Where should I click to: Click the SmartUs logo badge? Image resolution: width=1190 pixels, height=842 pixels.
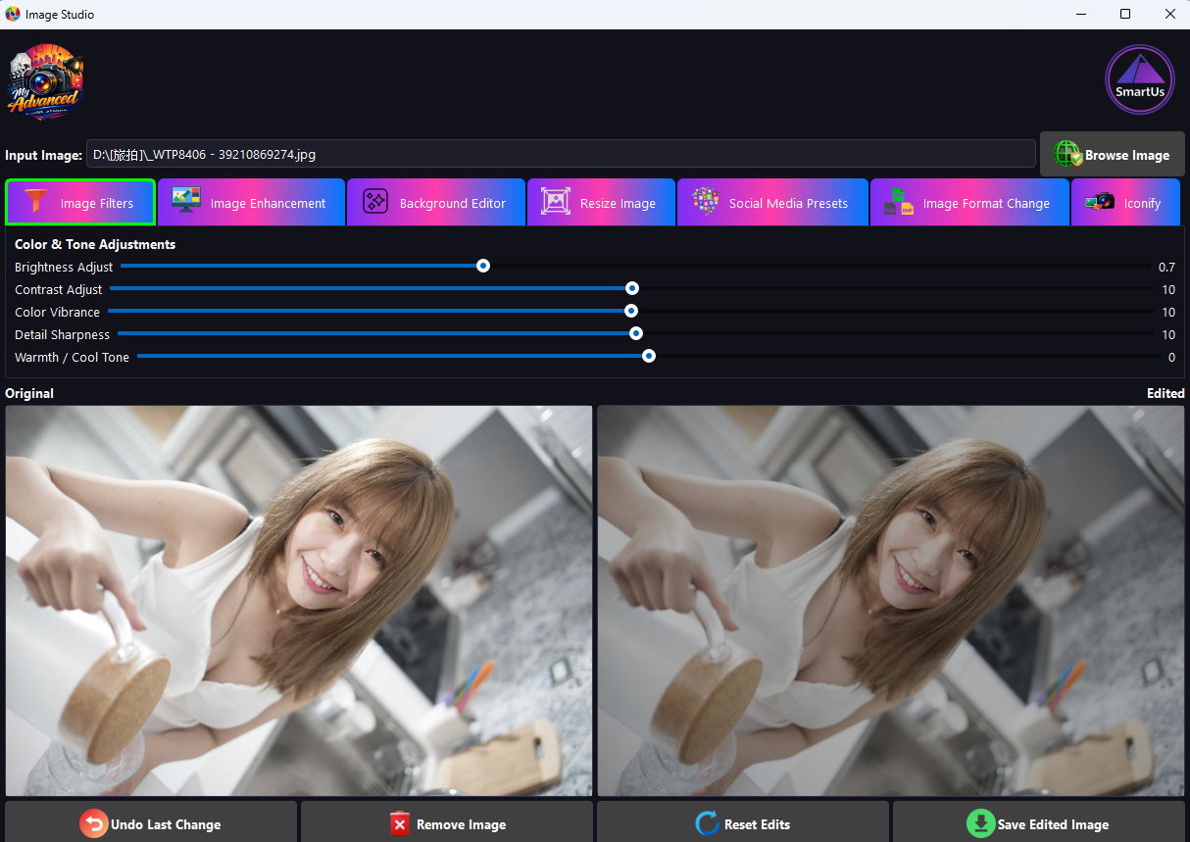point(1140,79)
